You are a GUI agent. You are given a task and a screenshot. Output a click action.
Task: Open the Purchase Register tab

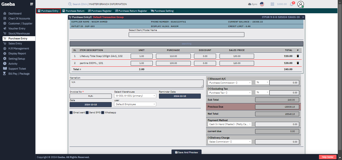coord(100,11)
